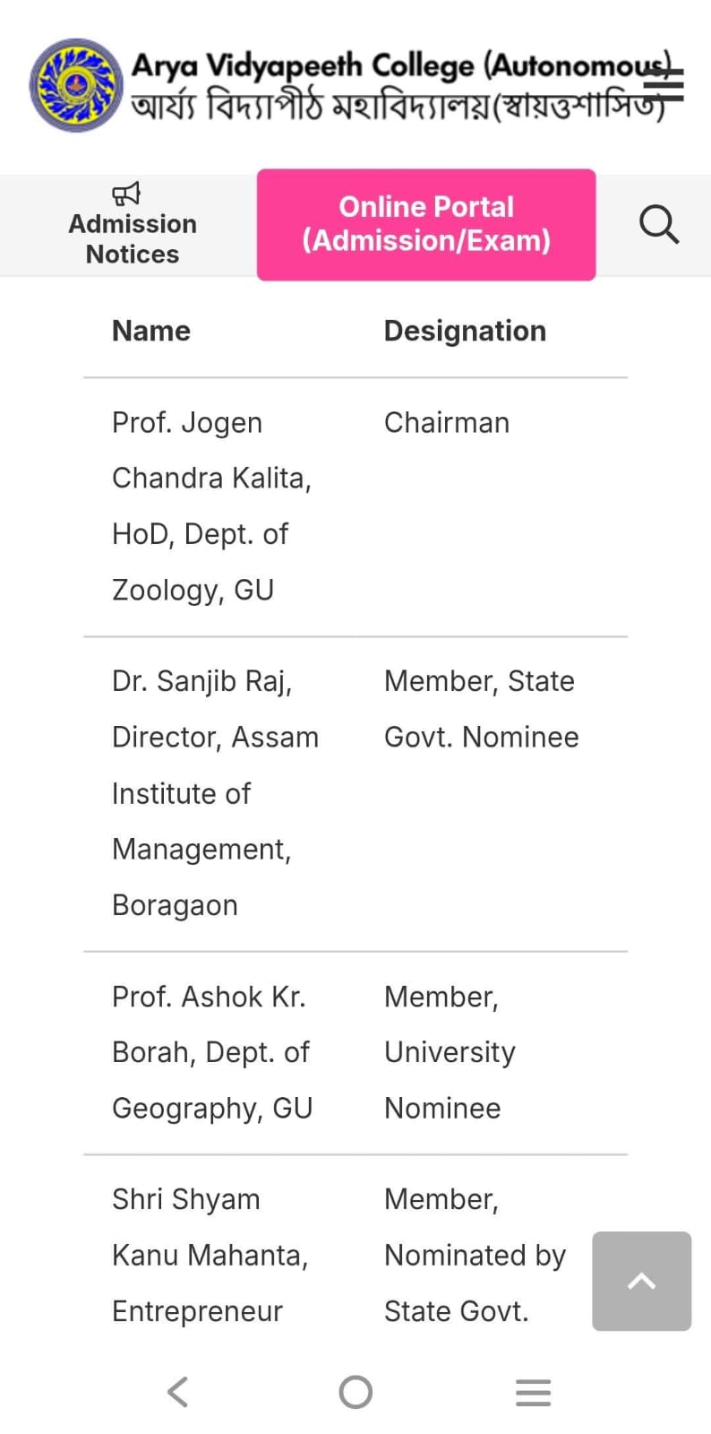711x1434 pixels.
Task: Open the hamburger menu icon
Action: 664,85
